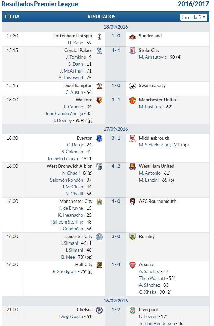
Task: Select the 1 - 4 Hull City score
Action: pyautogui.click(x=116, y=265)
